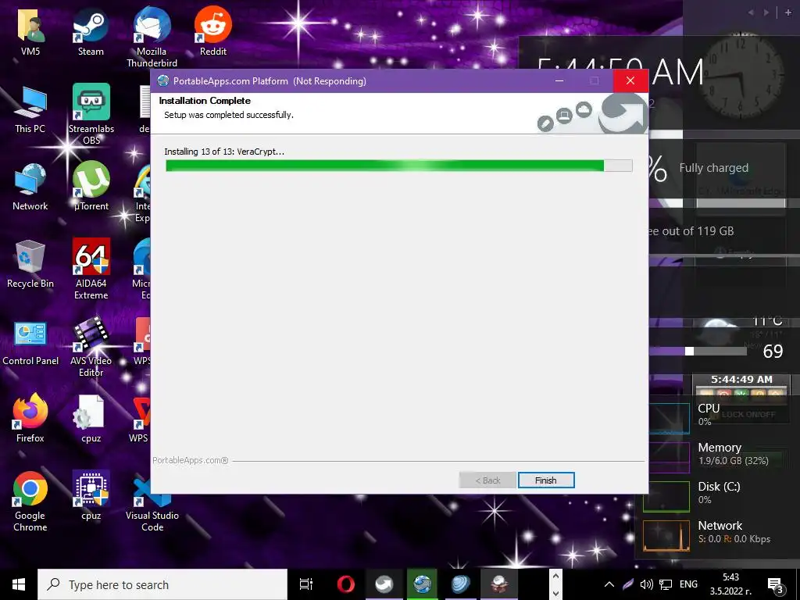Viewport: 800px width, 600px height.
Task: Open the feather icon in the system tray
Action: tap(628, 584)
